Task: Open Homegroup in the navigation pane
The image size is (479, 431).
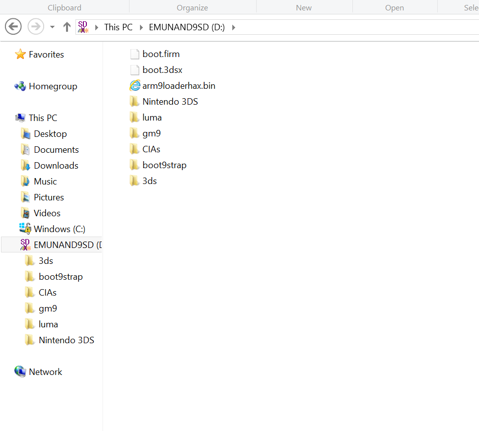Action: click(x=53, y=86)
